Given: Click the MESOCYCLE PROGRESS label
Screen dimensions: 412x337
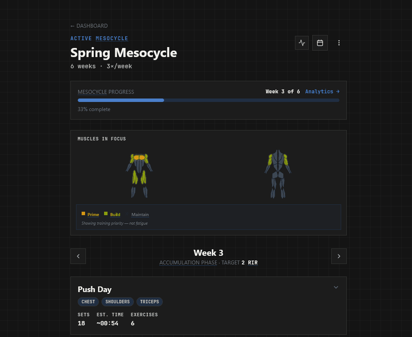Looking at the screenshot, I should click(106, 92).
